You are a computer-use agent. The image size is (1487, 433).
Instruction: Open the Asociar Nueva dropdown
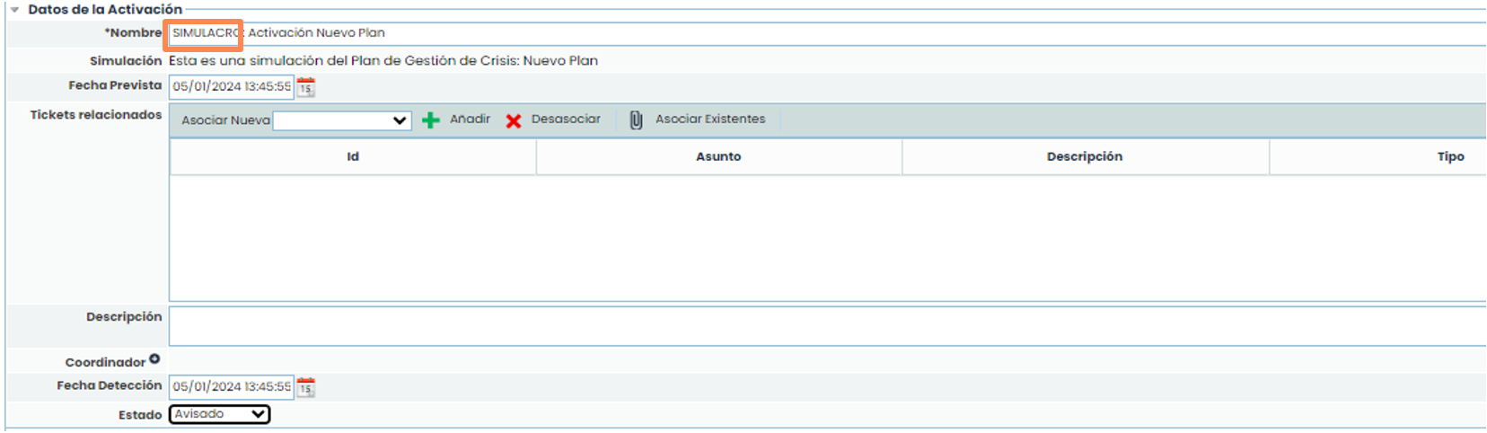click(x=342, y=120)
